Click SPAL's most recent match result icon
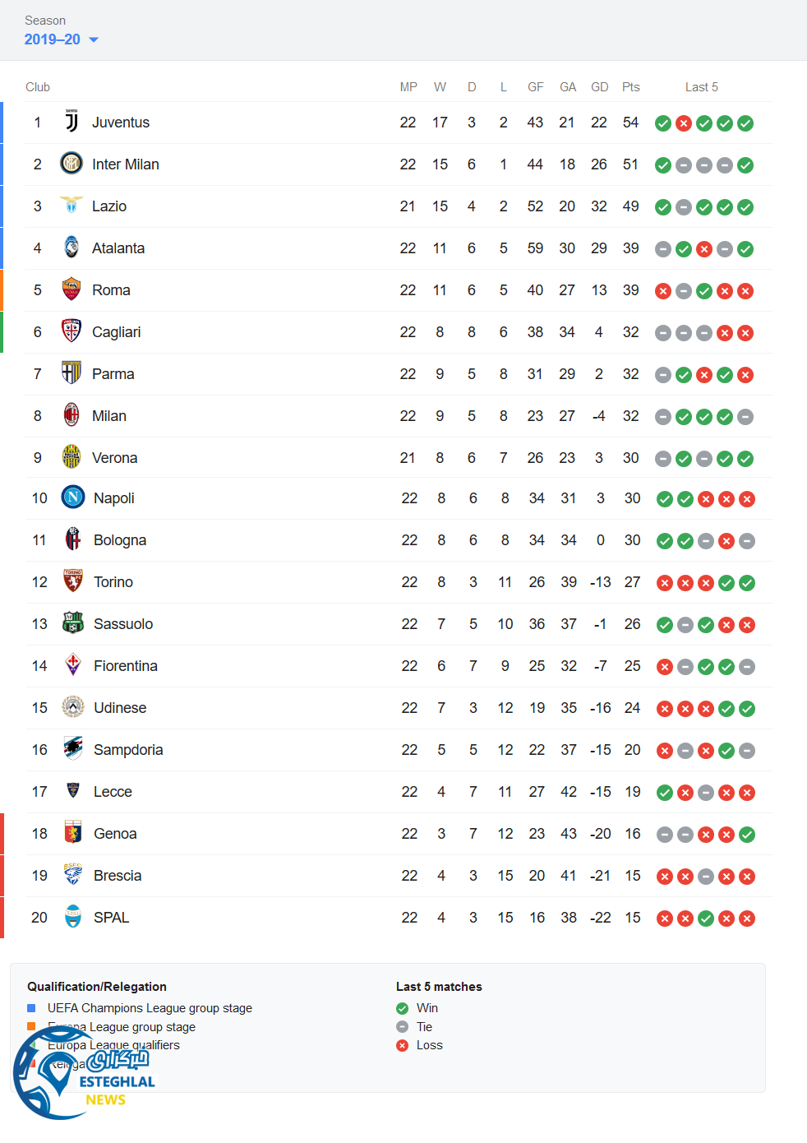Screen dimensions: 807x1143 (x=747, y=919)
